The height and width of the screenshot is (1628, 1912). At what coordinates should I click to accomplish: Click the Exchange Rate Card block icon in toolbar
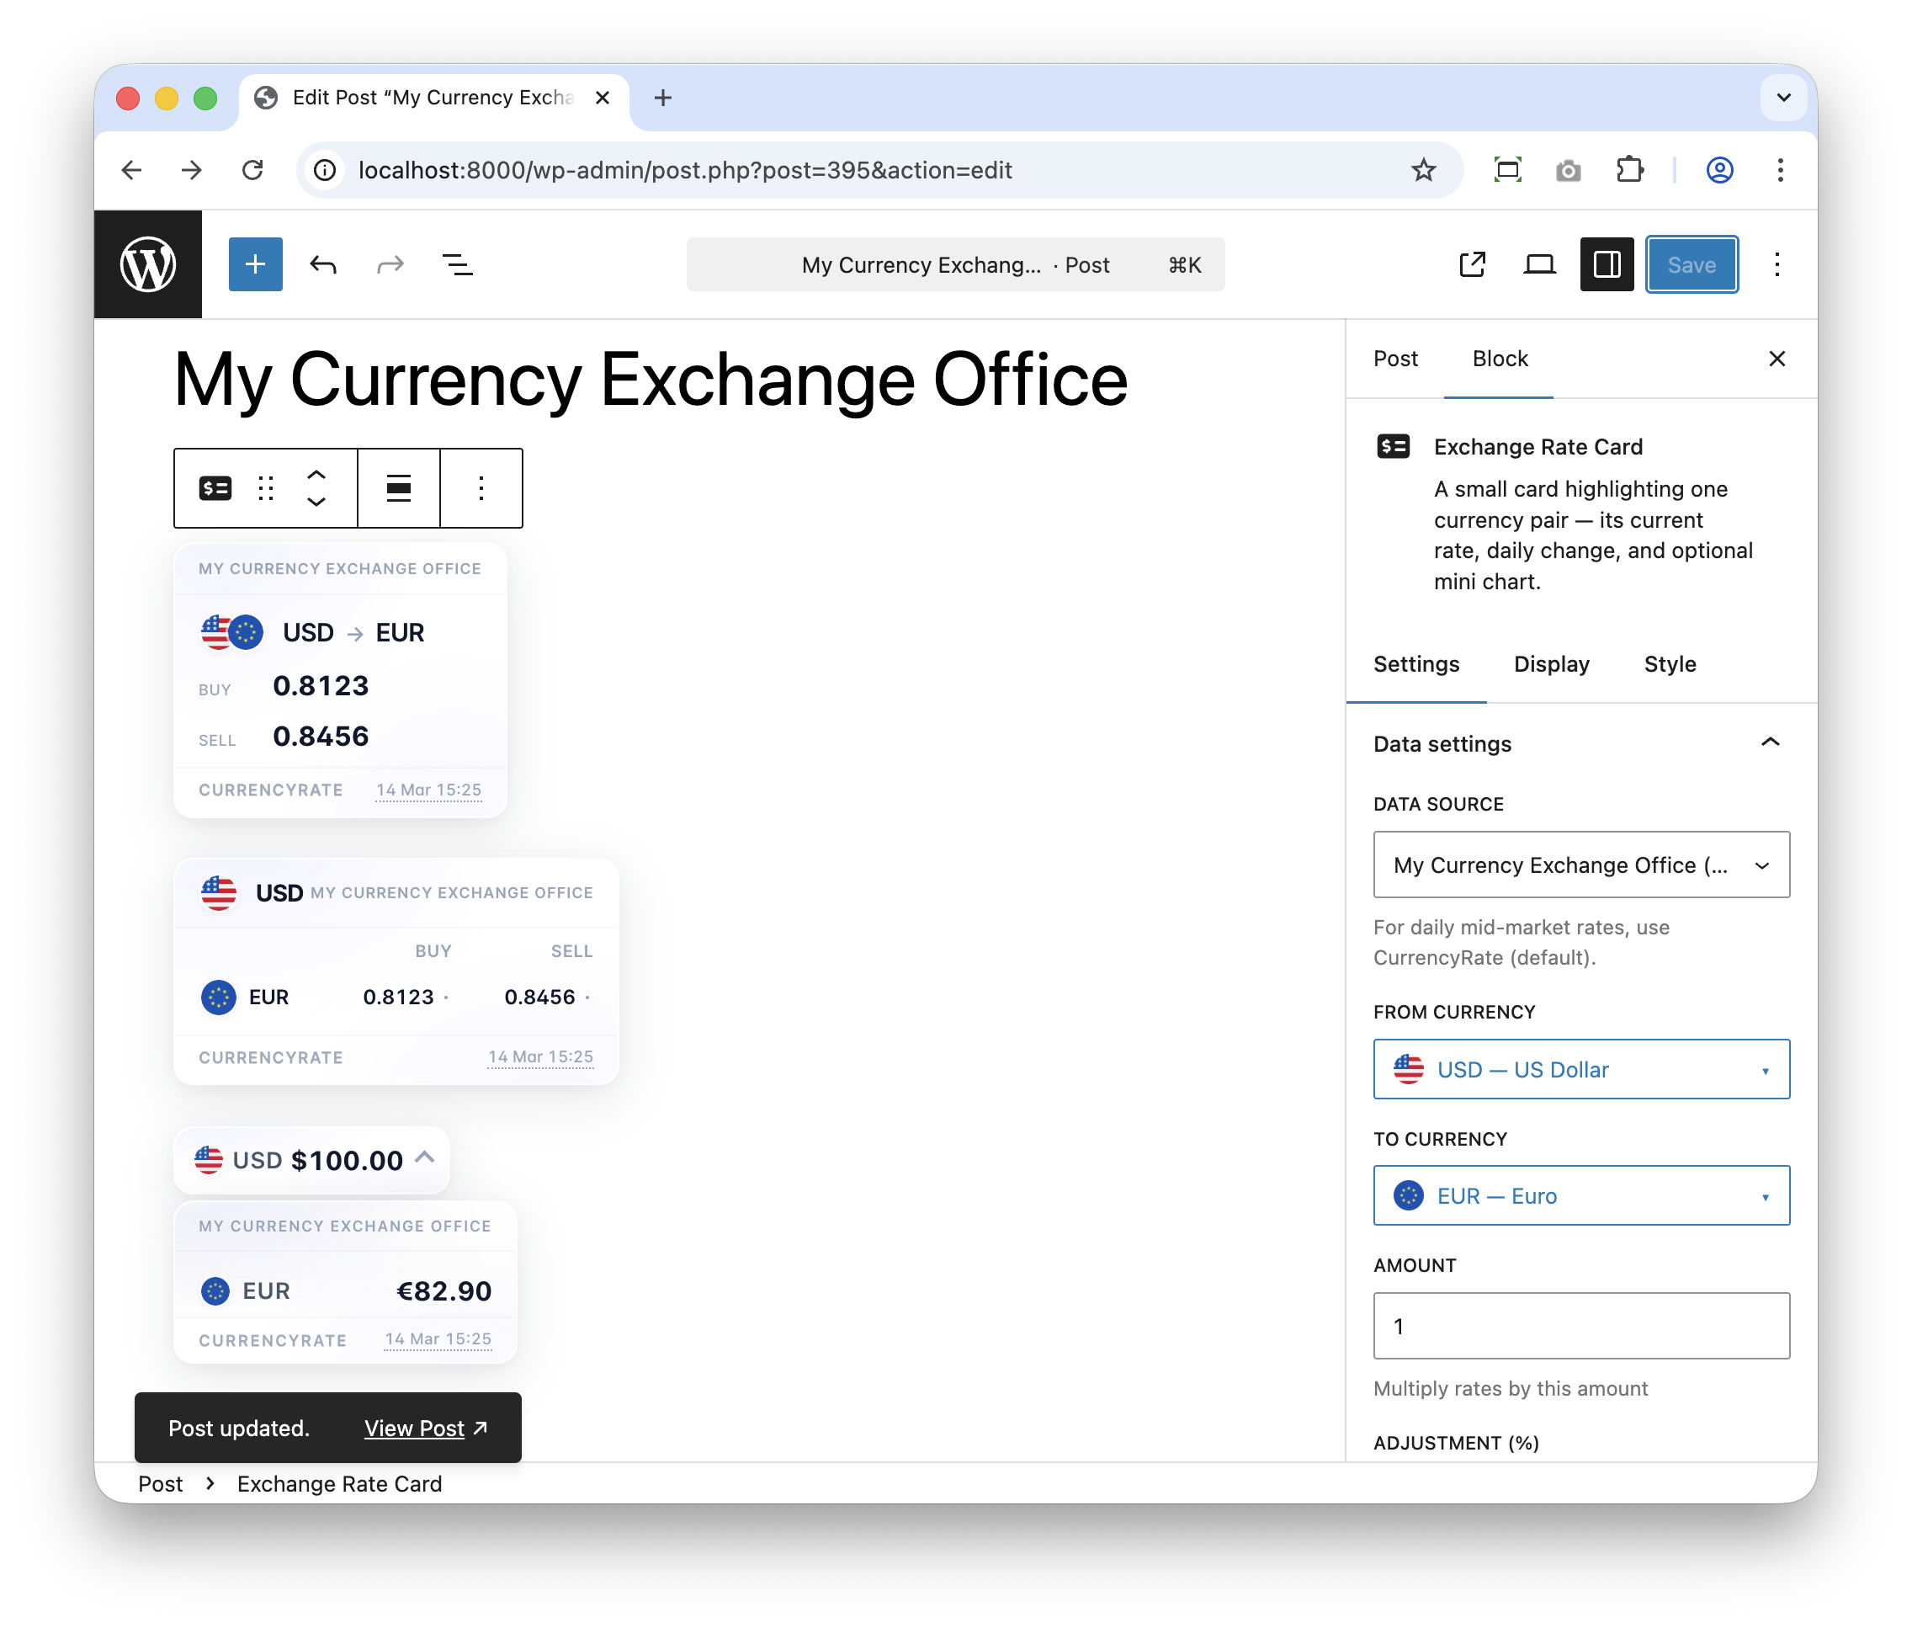(215, 488)
